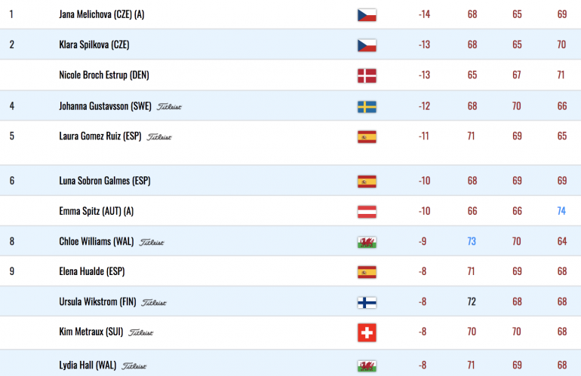Select Jana Melichova's name

click(x=102, y=14)
